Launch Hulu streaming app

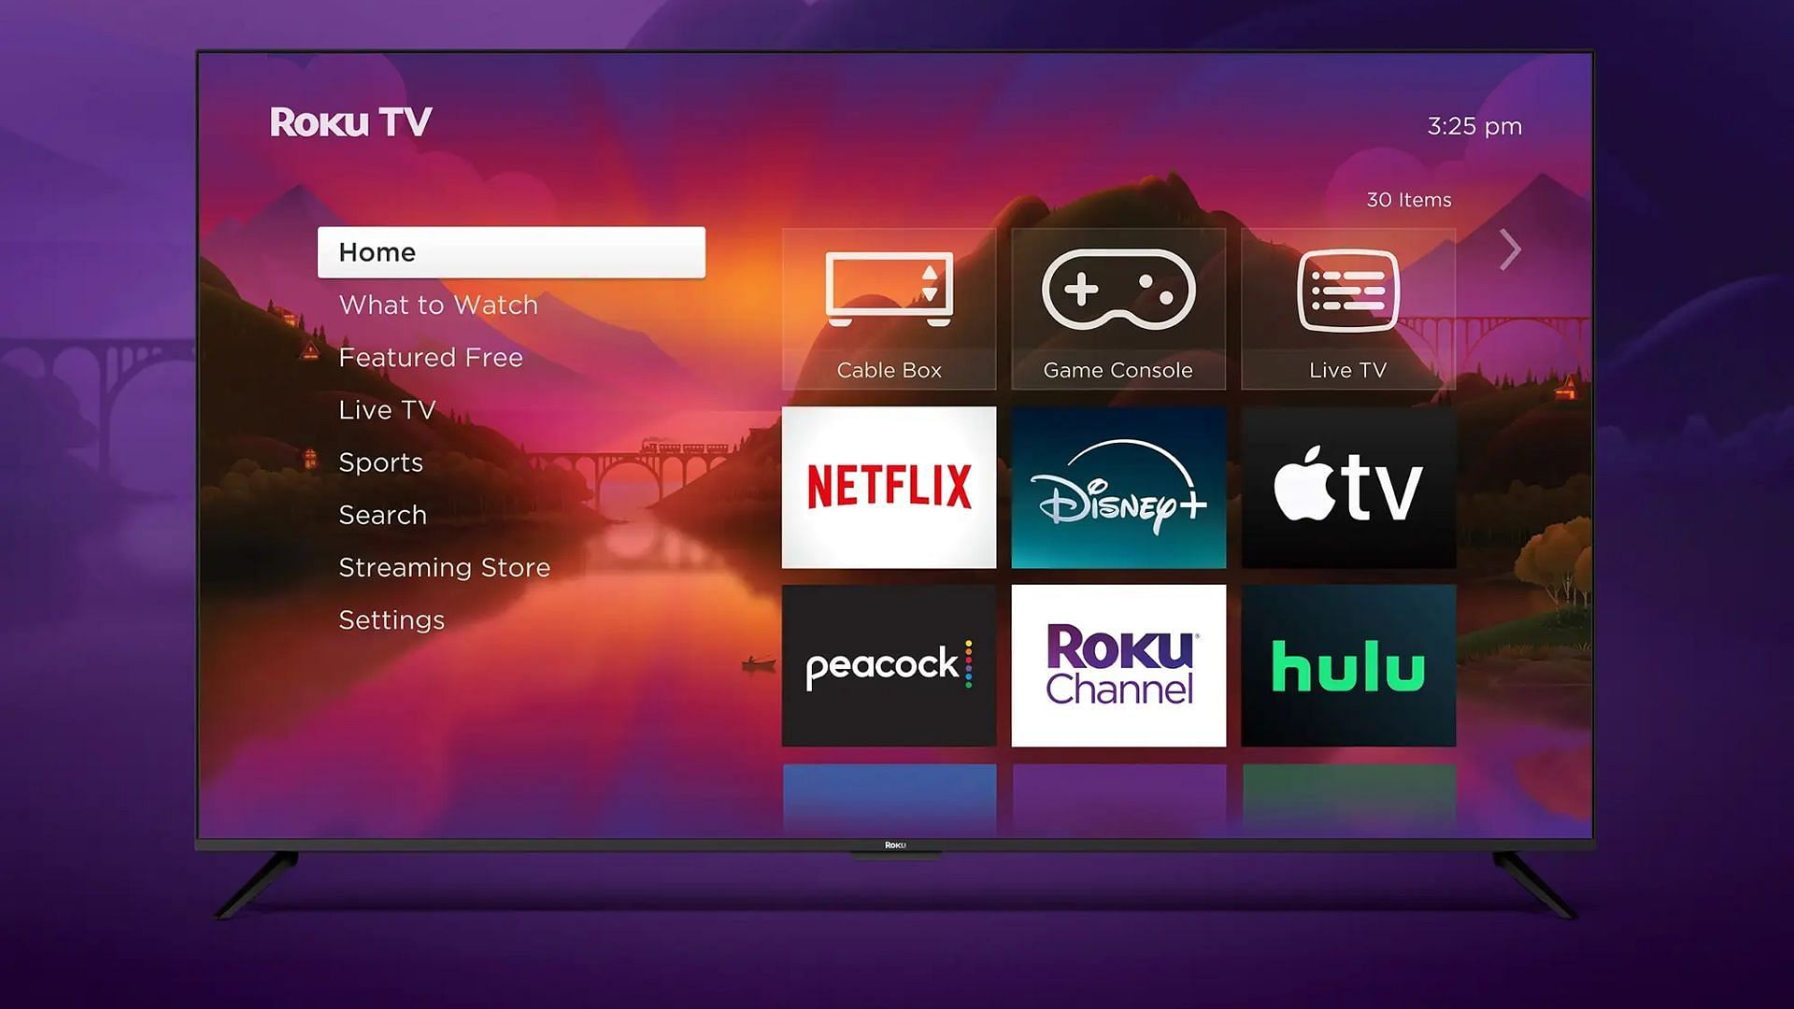(x=1346, y=665)
